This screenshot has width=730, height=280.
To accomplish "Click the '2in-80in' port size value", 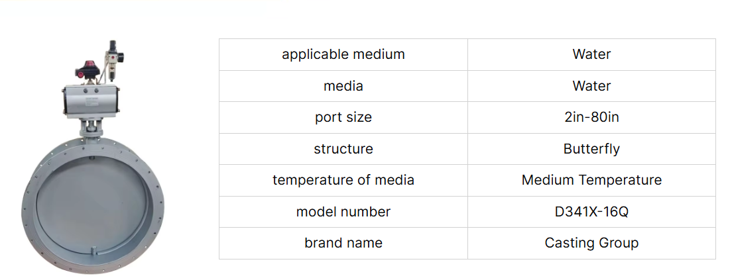I will pyautogui.click(x=591, y=117).
